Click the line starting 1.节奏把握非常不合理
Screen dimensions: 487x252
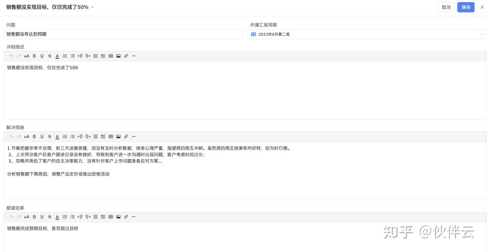149,148
